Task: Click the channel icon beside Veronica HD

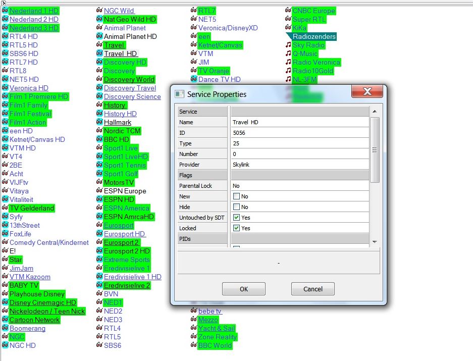Action: point(5,88)
